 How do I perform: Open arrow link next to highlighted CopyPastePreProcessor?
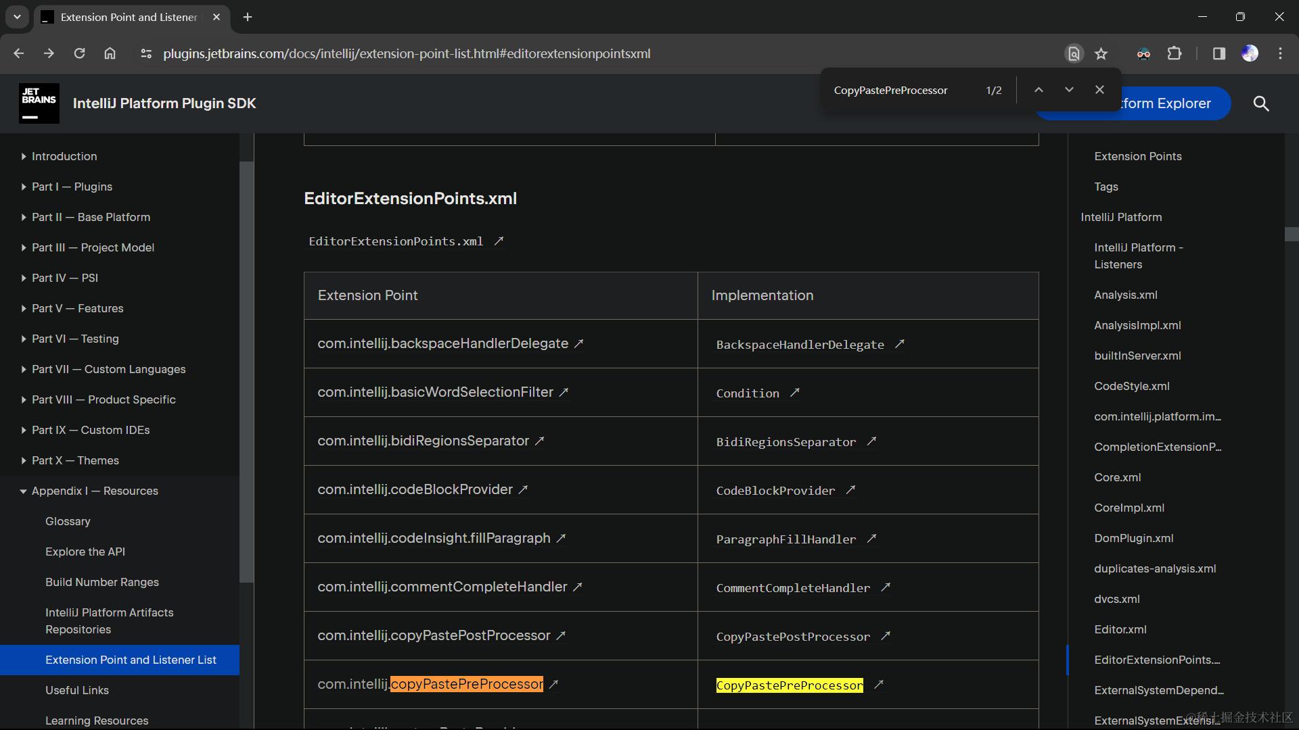pyautogui.click(x=878, y=685)
